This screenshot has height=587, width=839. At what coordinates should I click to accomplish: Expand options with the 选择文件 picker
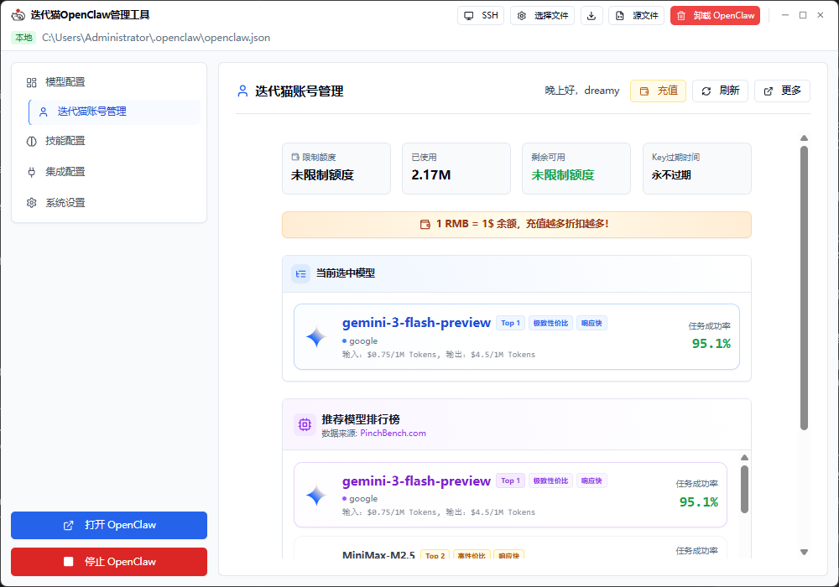click(542, 14)
